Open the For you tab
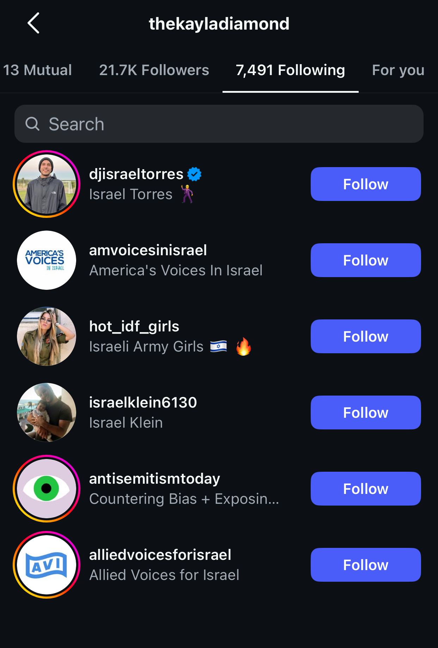The image size is (438, 648). click(398, 70)
